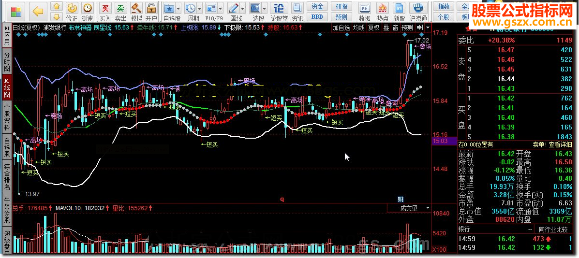The image size is (579, 258).
Task: Switch to the 分时图 sidebar tab
Action: click(7, 62)
